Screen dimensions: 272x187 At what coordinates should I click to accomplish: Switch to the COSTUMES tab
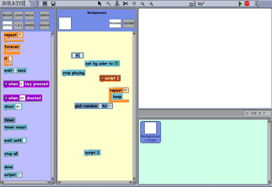coord(129,23)
